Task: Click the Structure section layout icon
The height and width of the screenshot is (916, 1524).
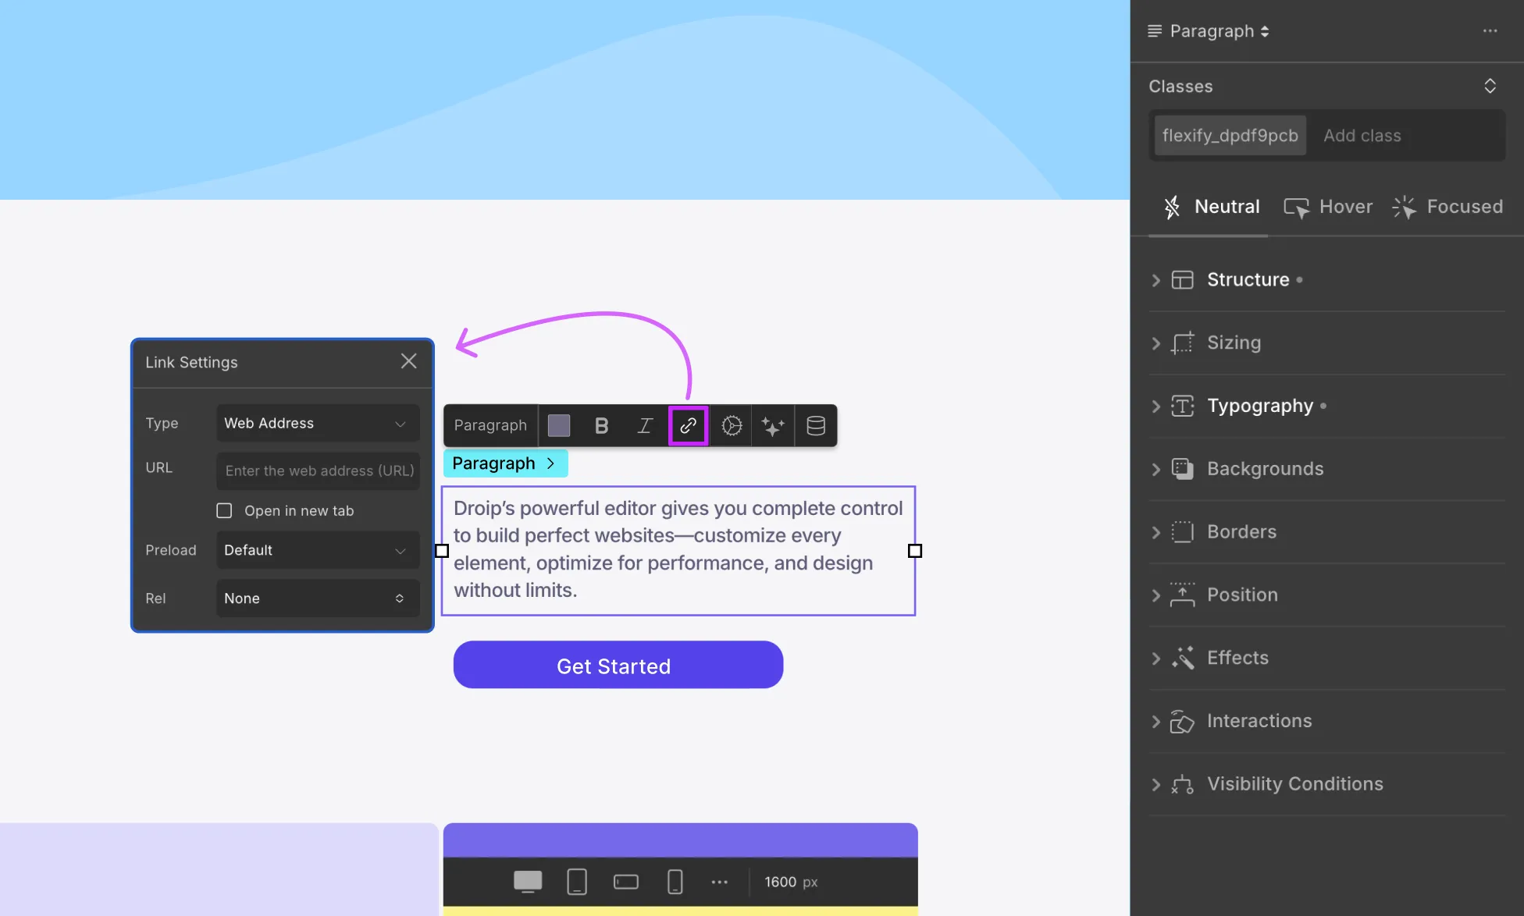Action: pyautogui.click(x=1182, y=279)
